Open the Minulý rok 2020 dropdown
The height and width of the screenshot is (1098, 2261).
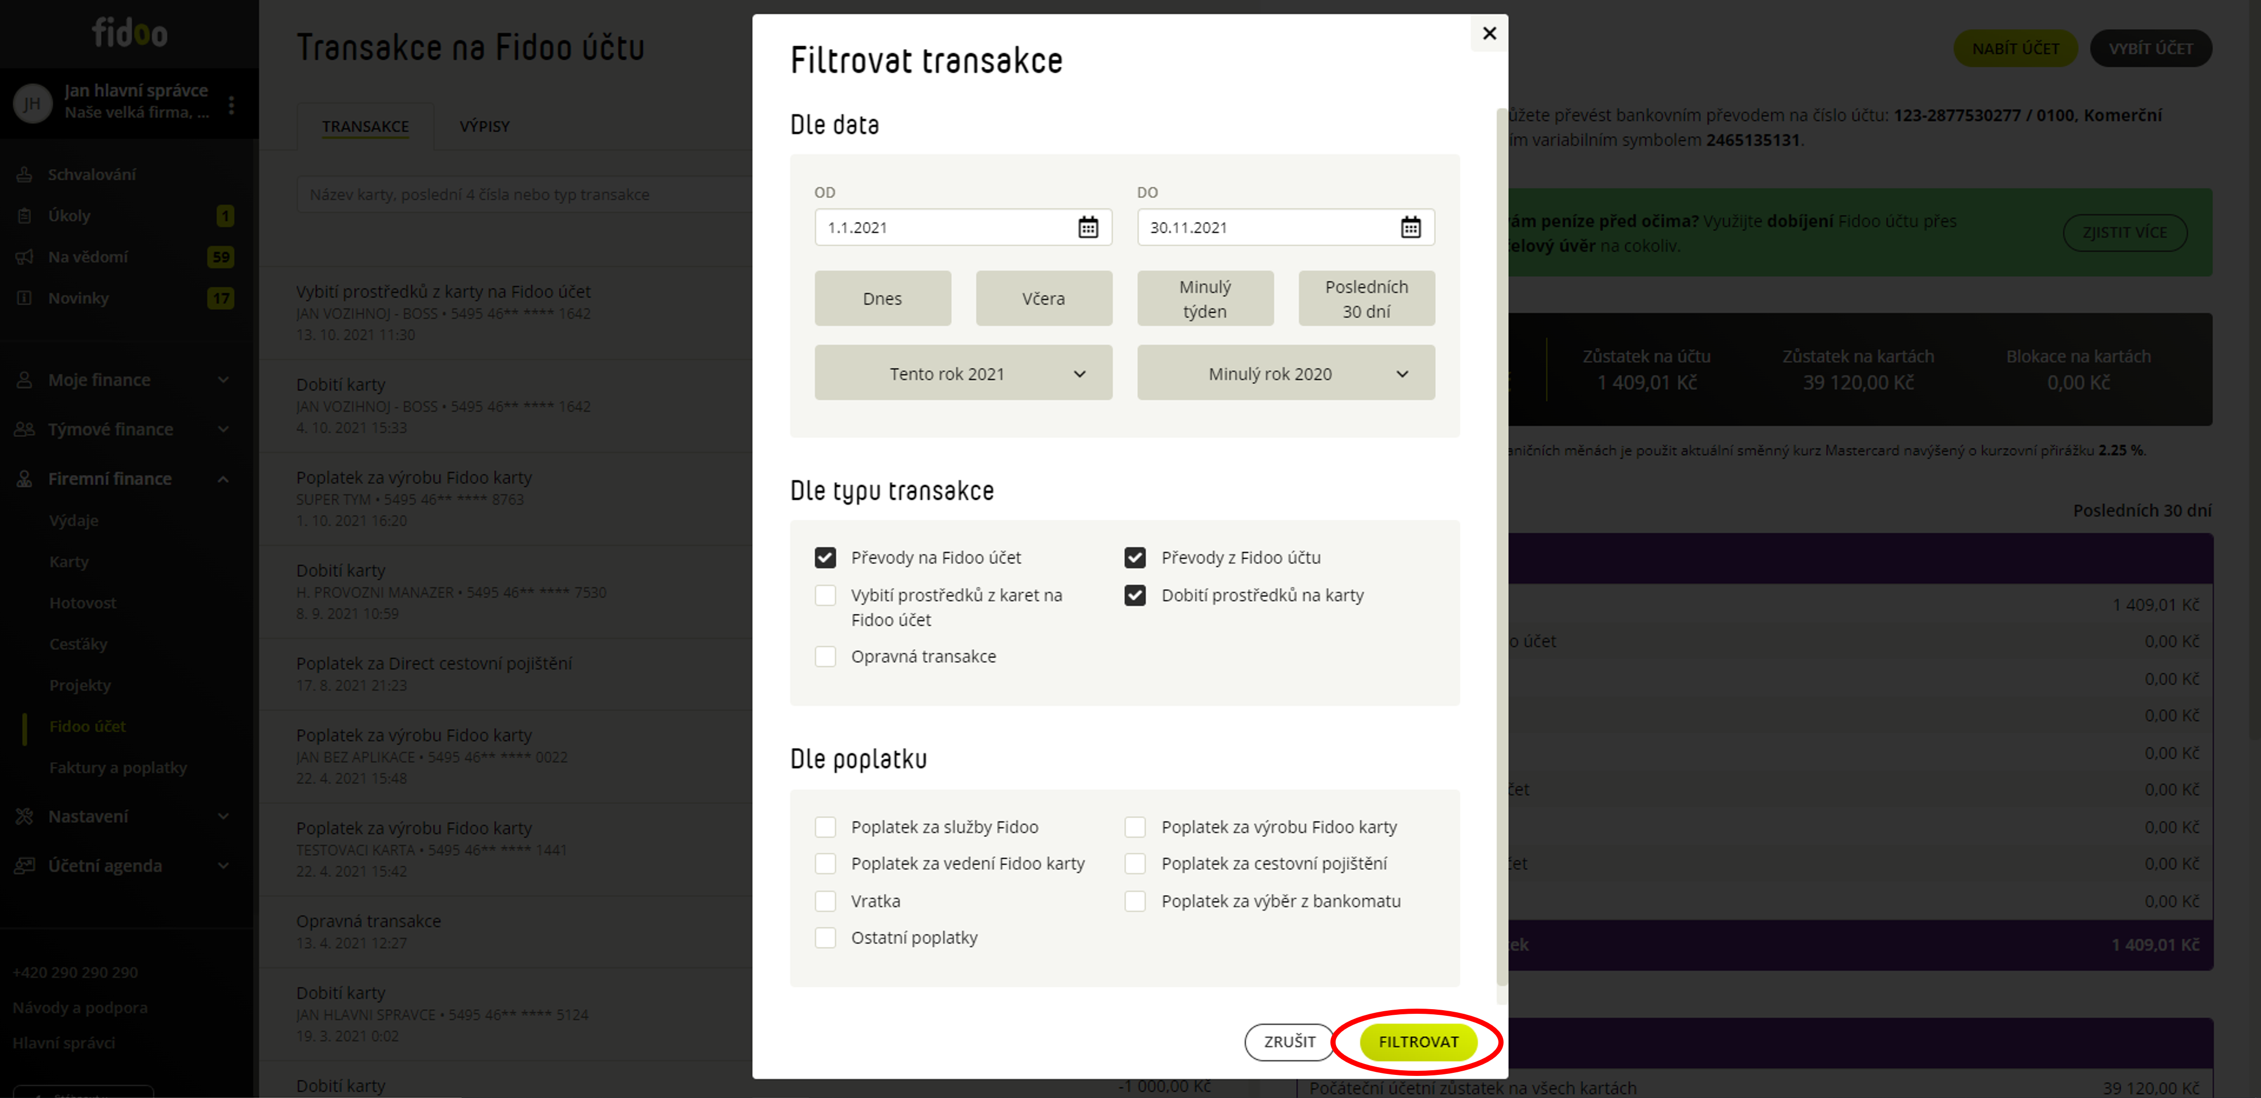[1286, 373]
